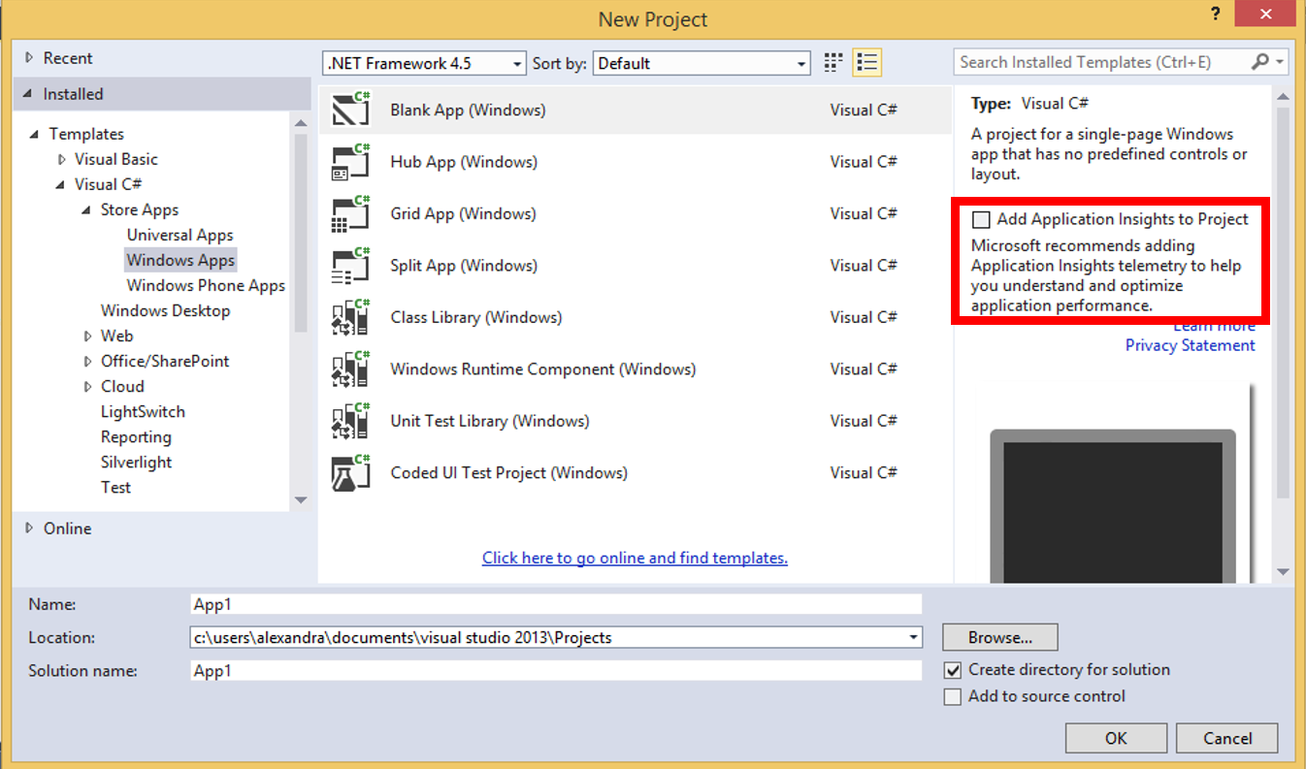Screen dimensions: 1306x769
Task: Open the .NET Framework 4.5 dropdown
Action: (517, 63)
